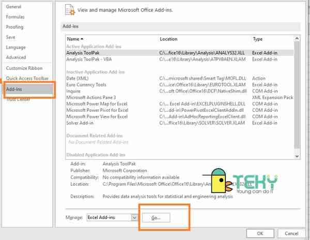Select the Language category
310x240 pixels.
[16, 47]
